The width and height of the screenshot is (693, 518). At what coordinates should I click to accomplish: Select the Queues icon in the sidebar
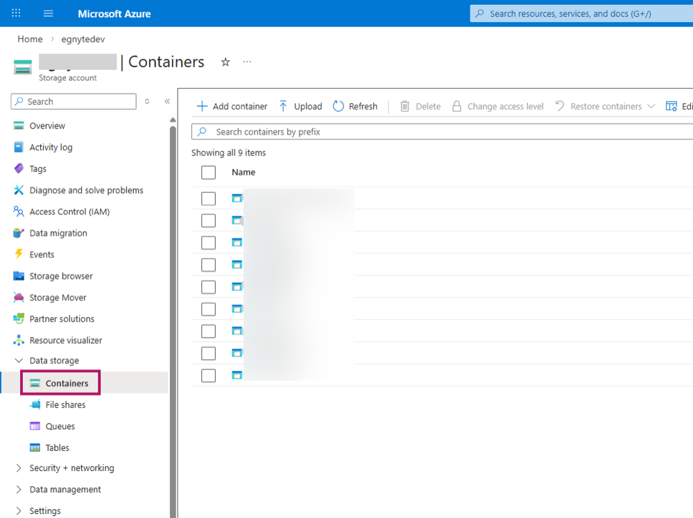[35, 426]
